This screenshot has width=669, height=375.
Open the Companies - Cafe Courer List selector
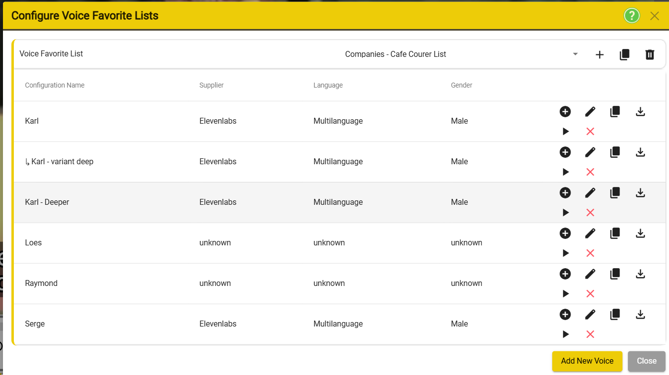click(395, 54)
